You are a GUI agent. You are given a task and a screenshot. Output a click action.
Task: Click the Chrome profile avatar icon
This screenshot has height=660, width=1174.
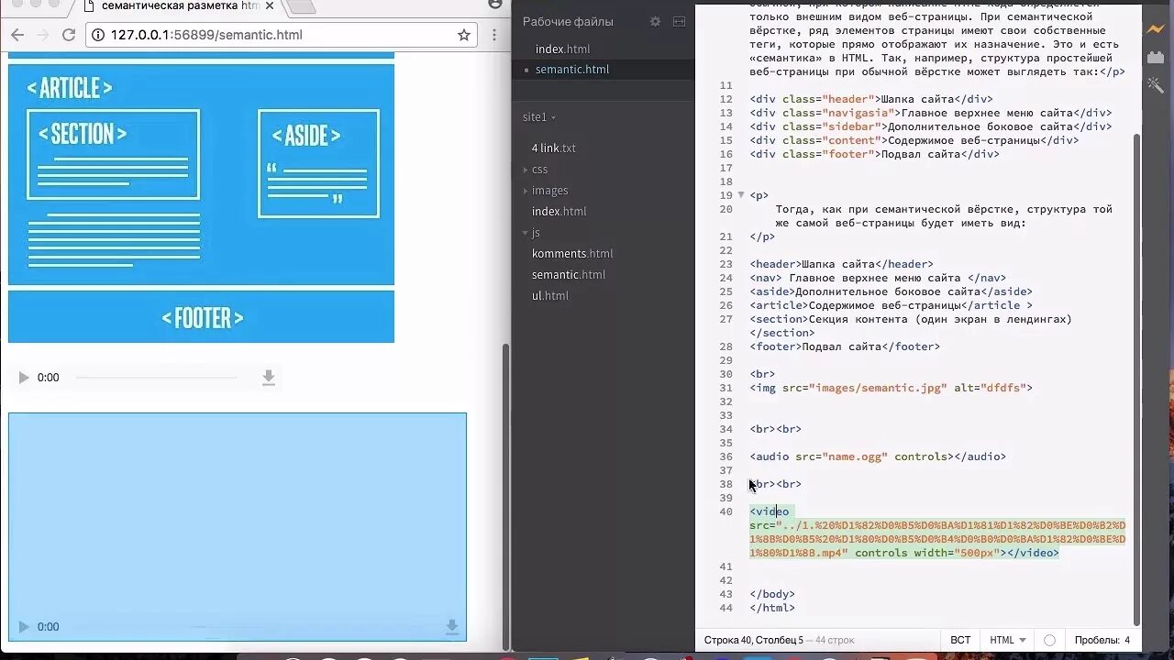tap(496, 5)
